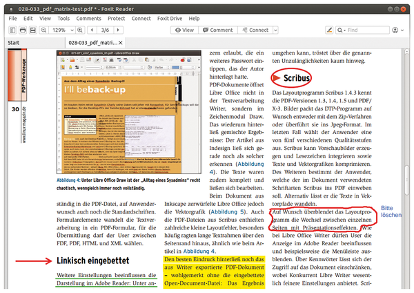Click the Abbildung 4 link in column text
Screen dimensions: 414x293
tap(237, 168)
